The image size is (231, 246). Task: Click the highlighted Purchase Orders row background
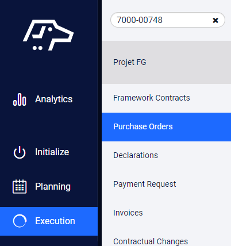(166, 127)
